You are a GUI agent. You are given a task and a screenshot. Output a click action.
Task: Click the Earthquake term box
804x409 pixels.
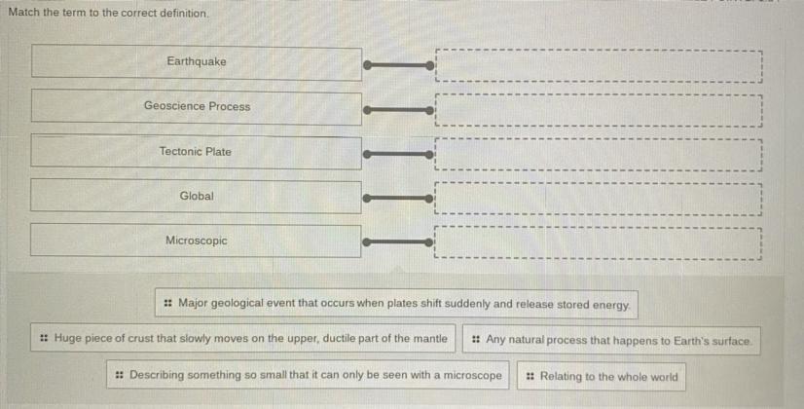(196, 62)
